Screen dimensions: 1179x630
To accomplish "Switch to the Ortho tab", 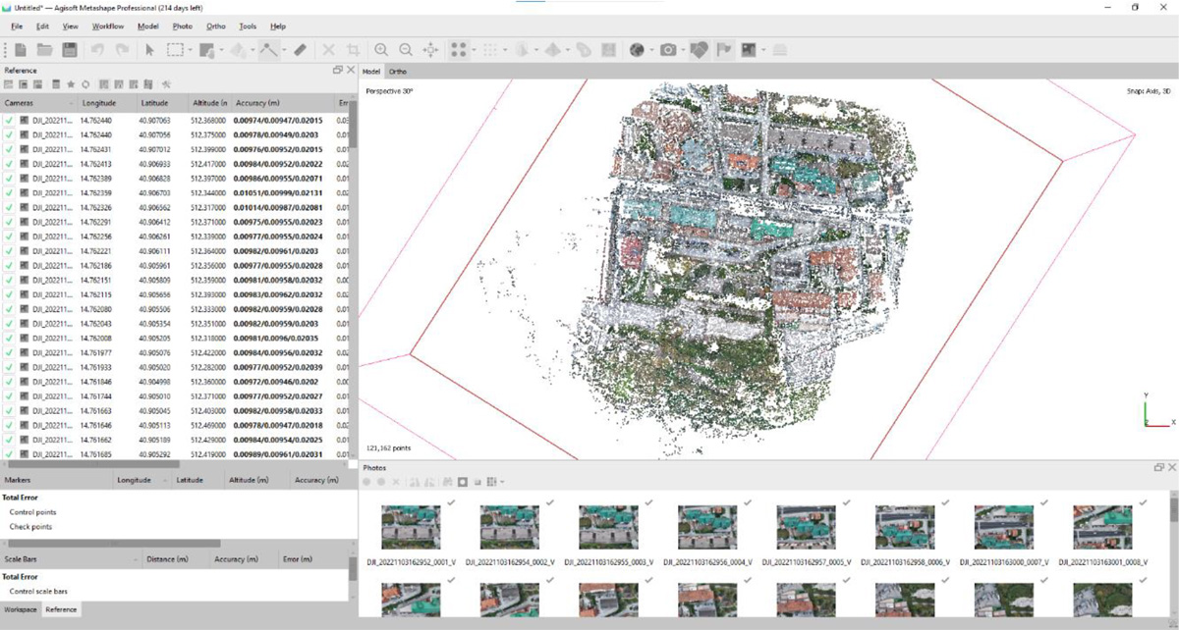I will [x=398, y=72].
